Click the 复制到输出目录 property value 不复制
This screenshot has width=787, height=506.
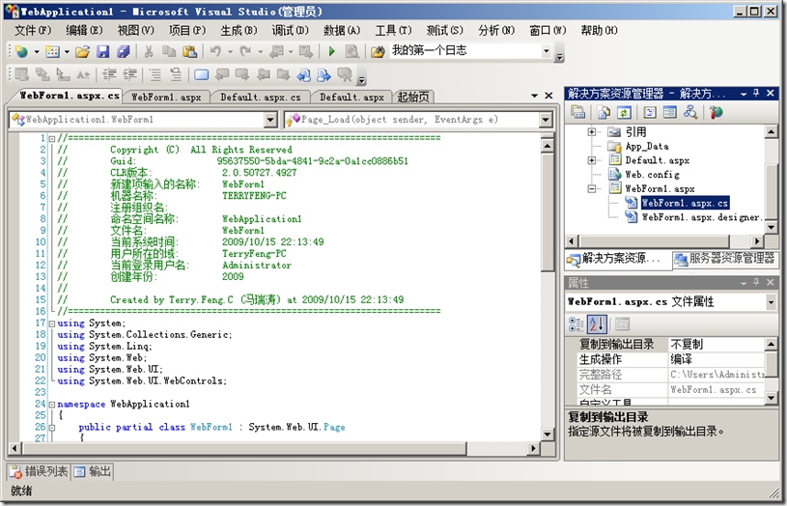717,345
